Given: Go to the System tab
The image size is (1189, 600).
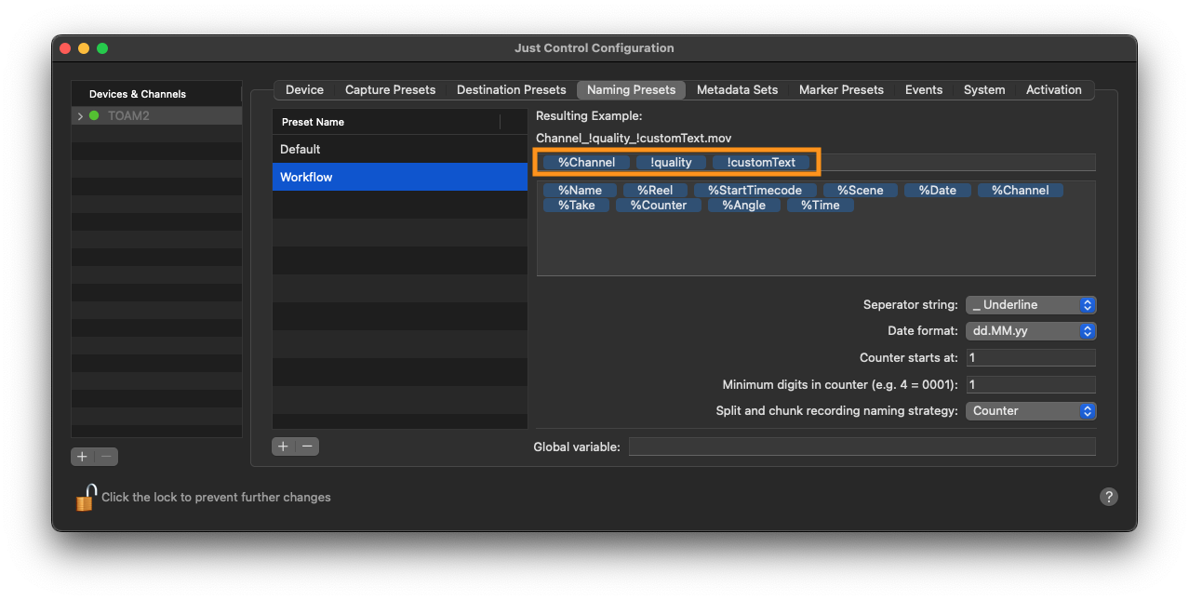Looking at the screenshot, I should click(x=984, y=90).
